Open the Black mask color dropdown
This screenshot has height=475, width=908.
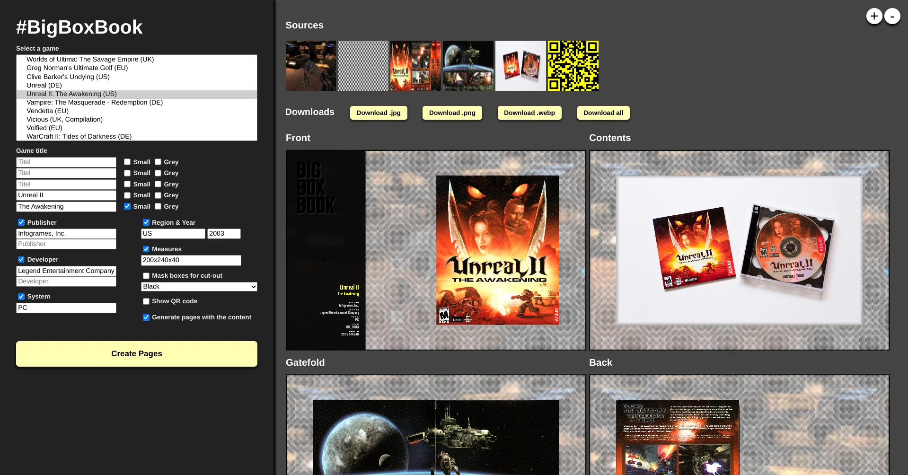[x=199, y=287]
